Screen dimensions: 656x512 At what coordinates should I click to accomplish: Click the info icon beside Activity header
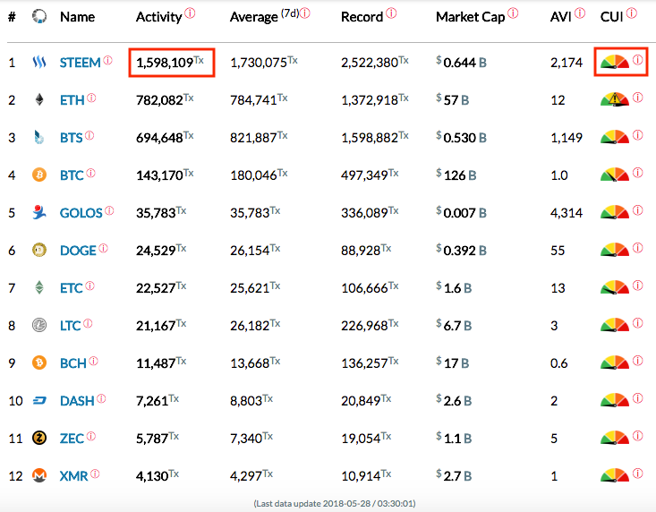190,14
